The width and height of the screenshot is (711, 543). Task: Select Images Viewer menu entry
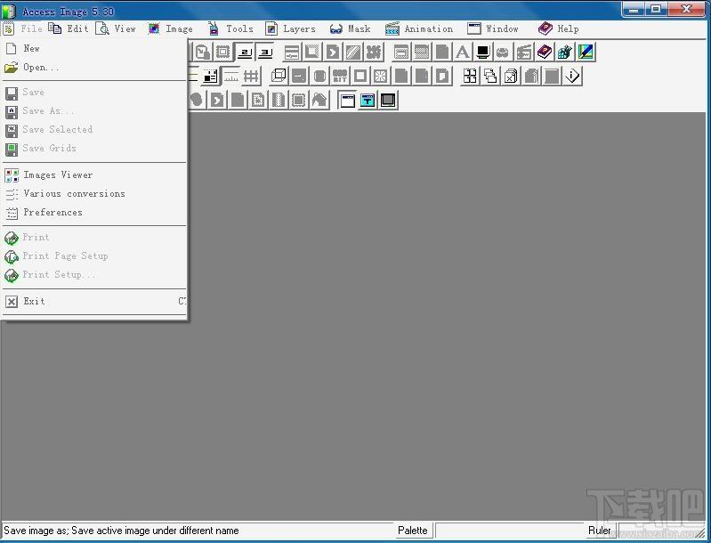94,174
